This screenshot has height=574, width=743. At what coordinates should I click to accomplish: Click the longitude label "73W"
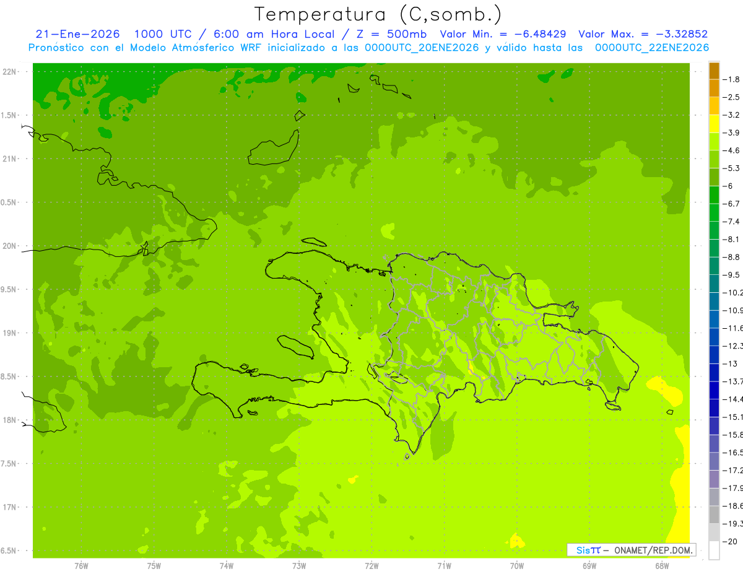tap(299, 566)
